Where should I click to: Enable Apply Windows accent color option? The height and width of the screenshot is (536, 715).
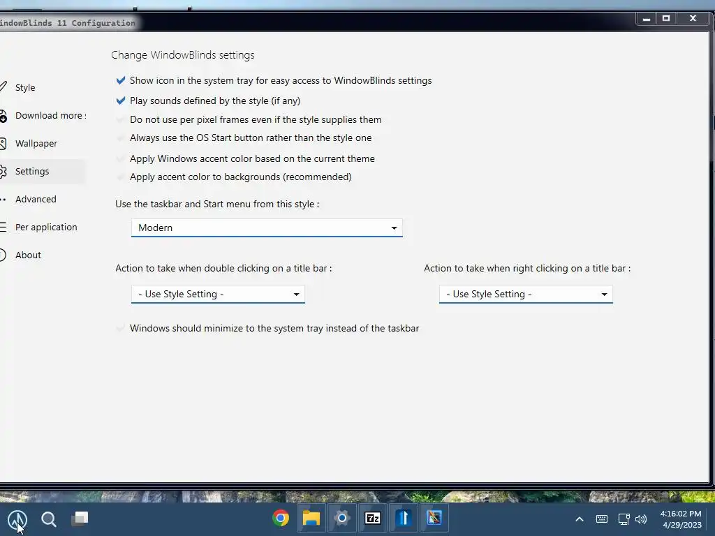pyautogui.click(x=120, y=158)
